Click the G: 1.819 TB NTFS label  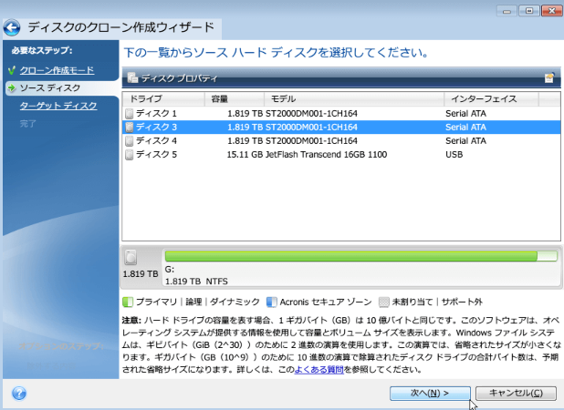[x=196, y=275]
